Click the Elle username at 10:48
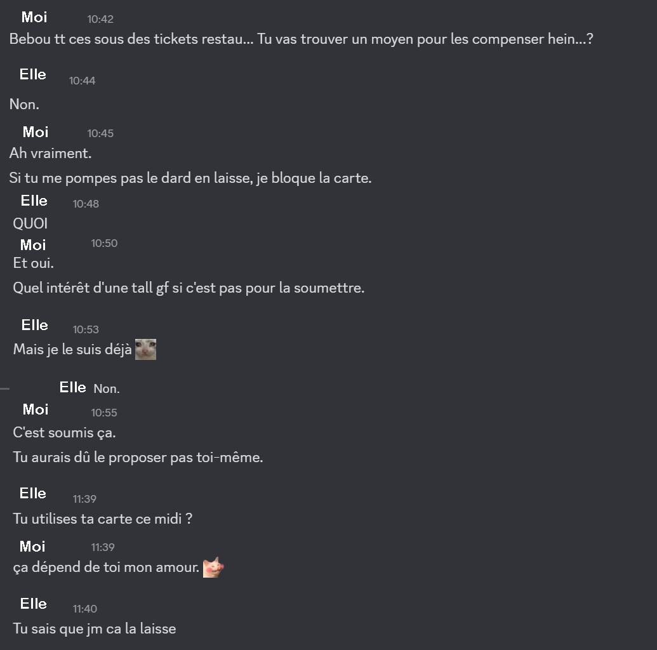Image resolution: width=657 pixels, height=650 pixels. click(x=34, y=201)
